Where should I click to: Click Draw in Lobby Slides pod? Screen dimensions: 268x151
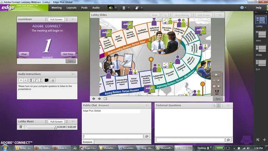pyautogui.click(x=155, y=15)
